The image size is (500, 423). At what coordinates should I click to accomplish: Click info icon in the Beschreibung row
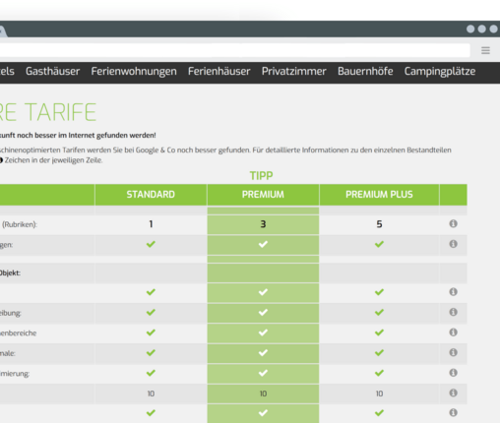pos(453,312)
